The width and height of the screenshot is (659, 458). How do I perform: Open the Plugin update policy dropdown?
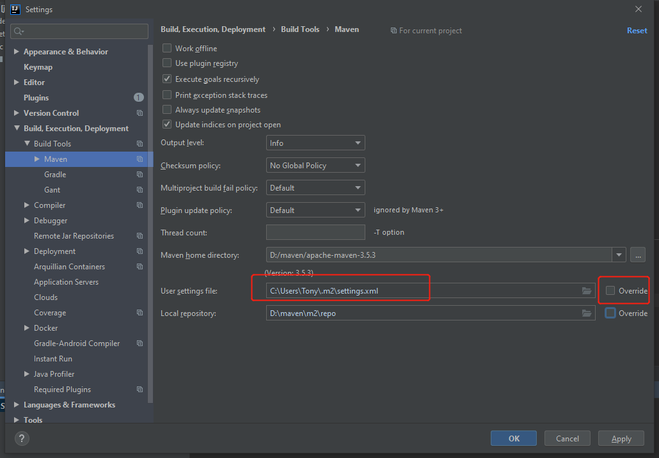(315, 210)
